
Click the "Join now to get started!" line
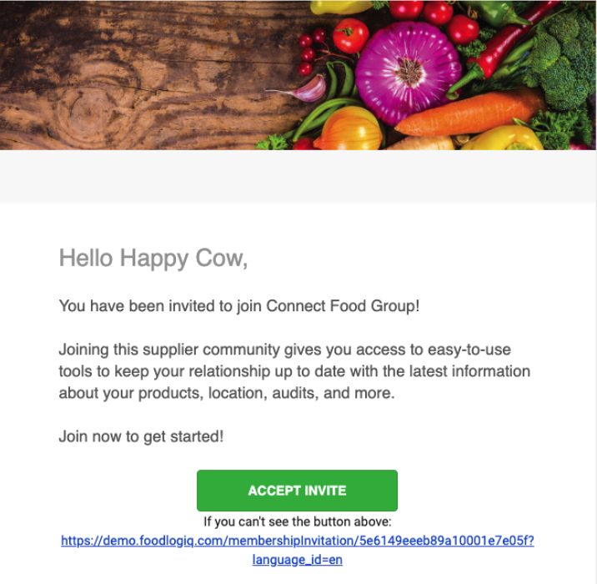coord(141,436)
